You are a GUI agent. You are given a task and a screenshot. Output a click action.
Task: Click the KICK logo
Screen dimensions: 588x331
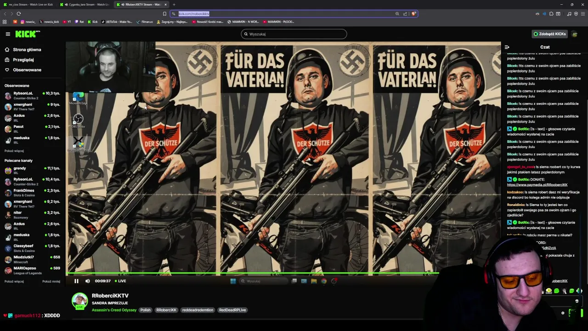click(x=27, y=34)
